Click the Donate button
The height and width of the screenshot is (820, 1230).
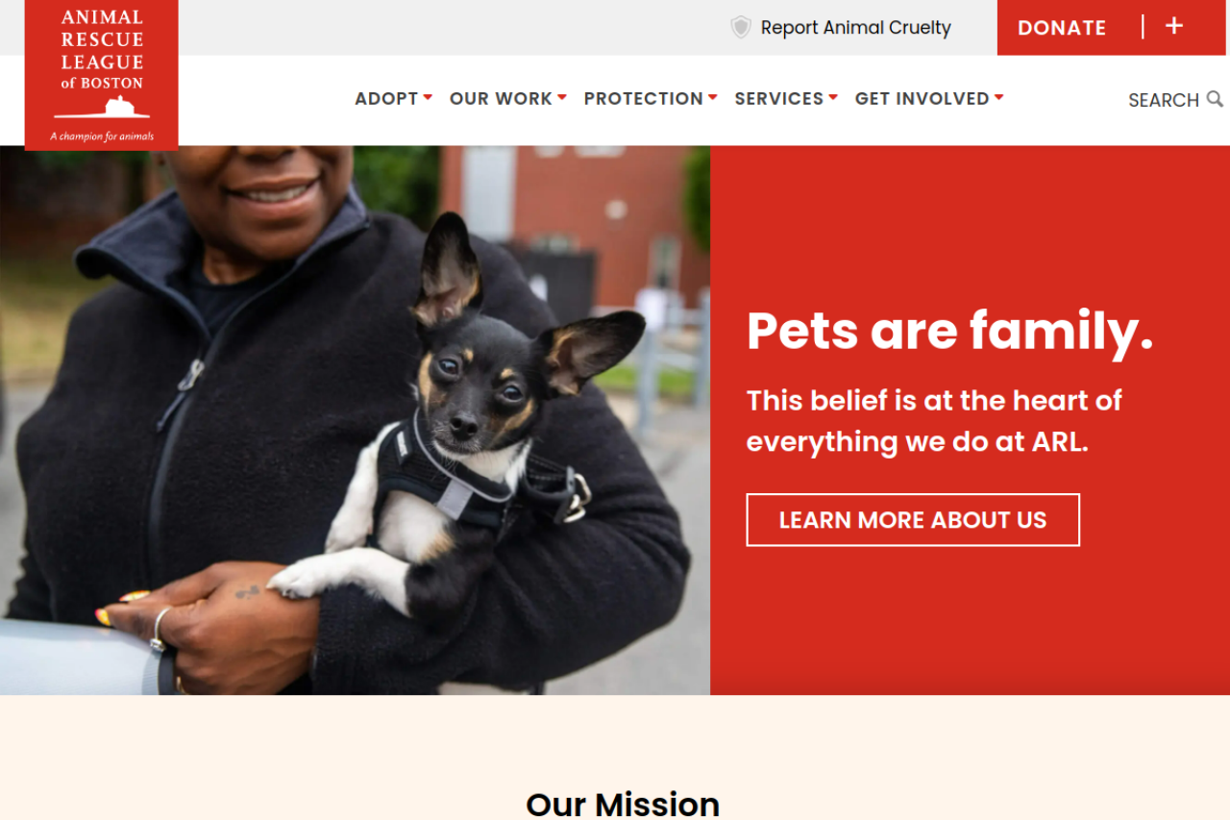point(1062,28)
